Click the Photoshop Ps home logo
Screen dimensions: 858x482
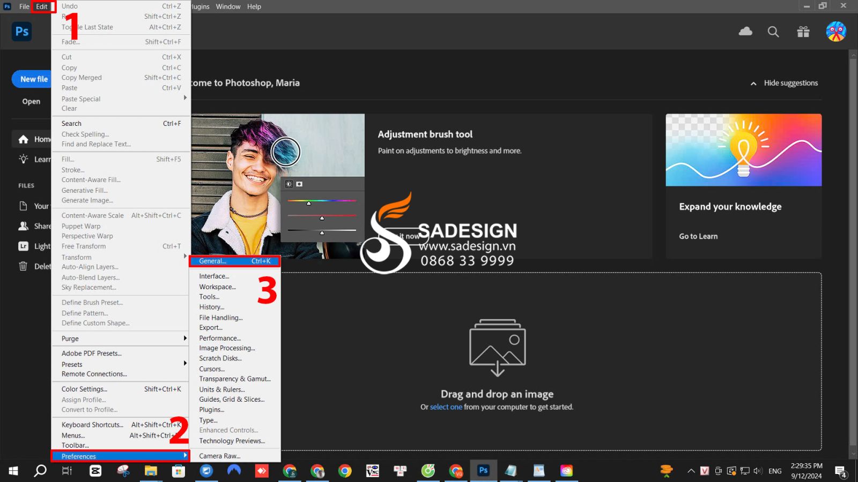[x=22, y=32]
